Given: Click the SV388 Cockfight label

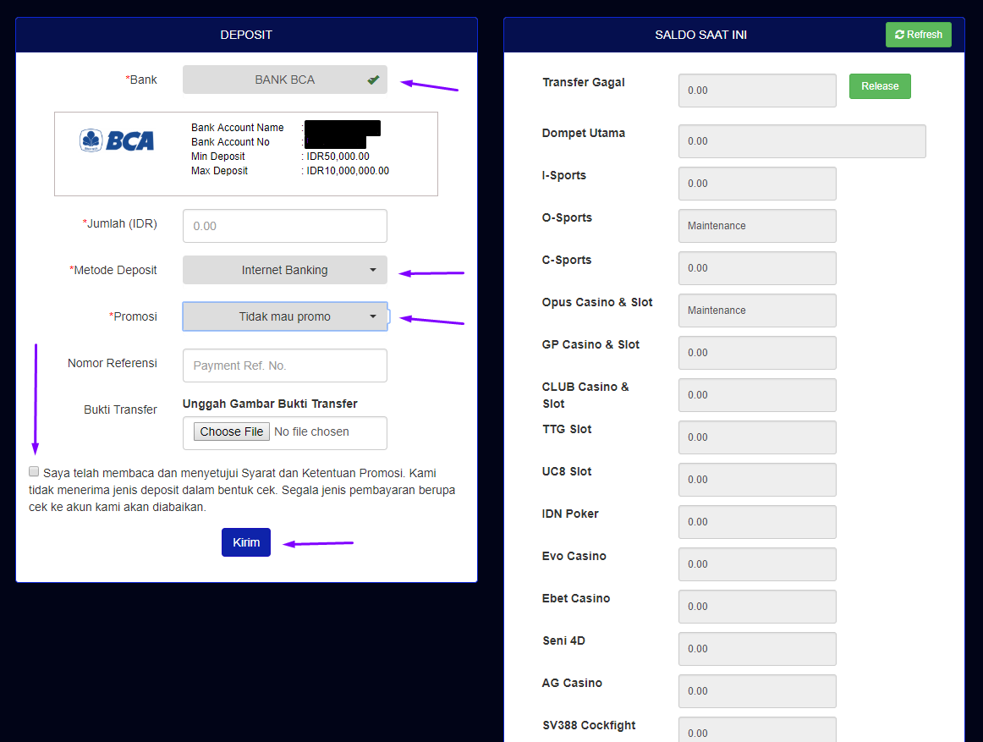Looking at the screenshot, I should click(x=589, y=725).
